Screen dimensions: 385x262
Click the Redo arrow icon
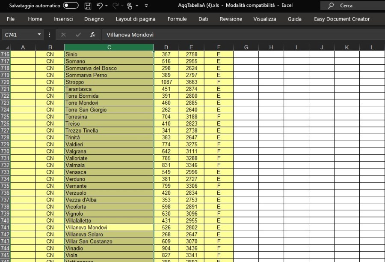[x=115, y=6]
